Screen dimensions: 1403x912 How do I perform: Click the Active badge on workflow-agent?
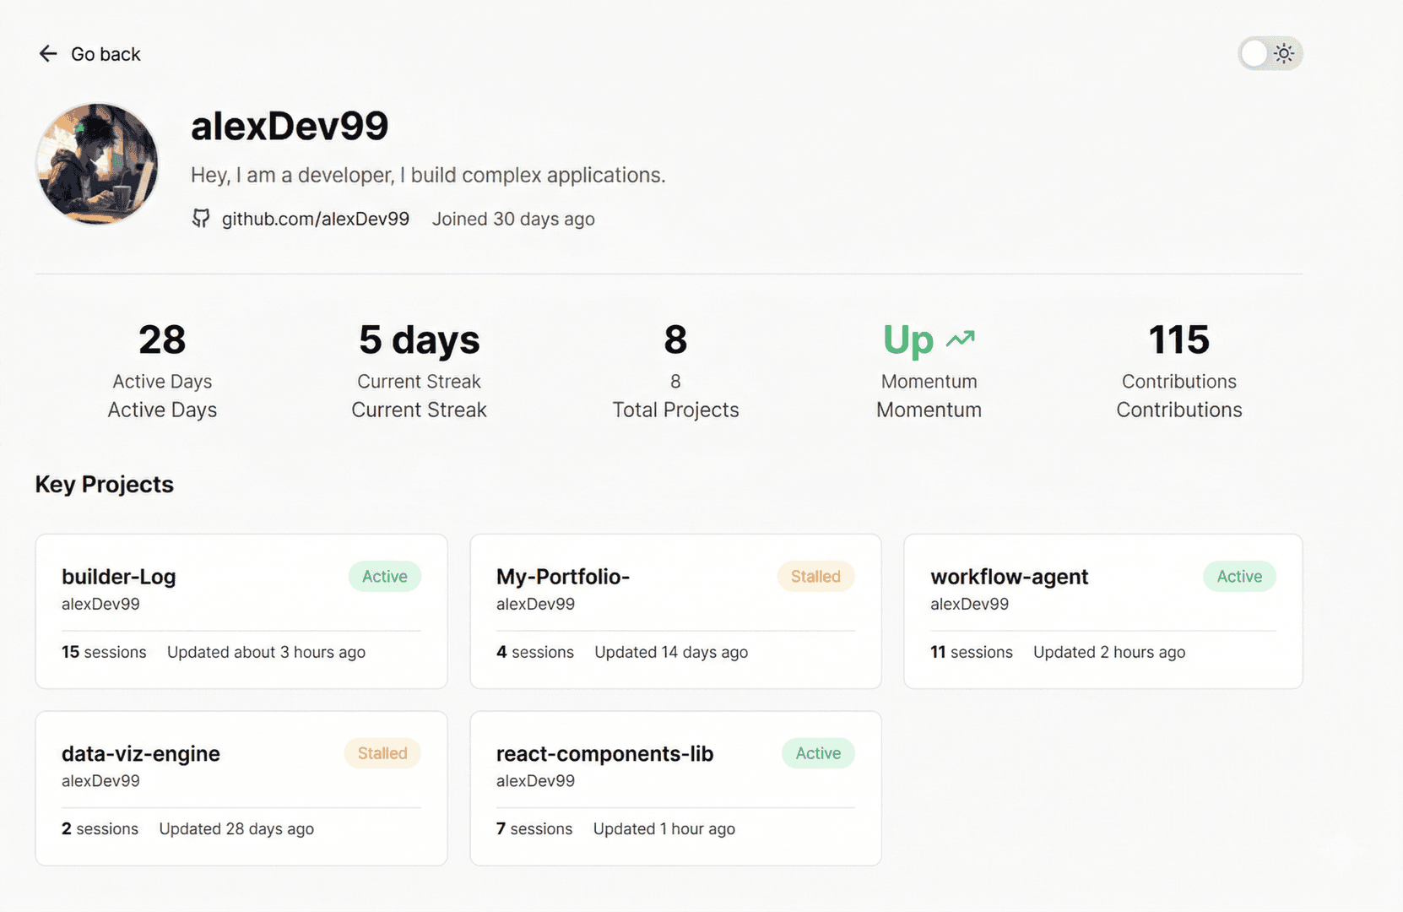point(1238,576)
